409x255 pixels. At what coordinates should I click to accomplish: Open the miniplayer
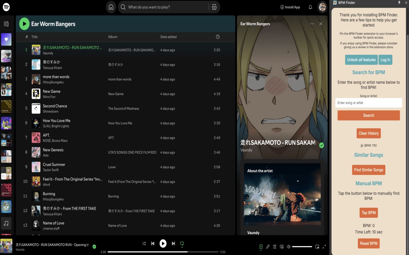[317, 246]
